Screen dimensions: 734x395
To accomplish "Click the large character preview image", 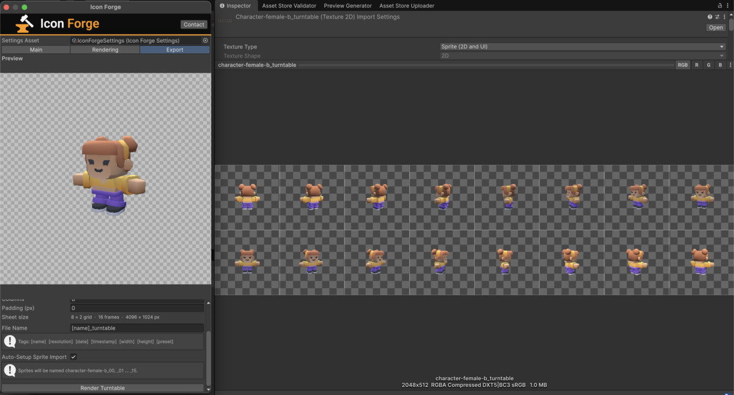I will (105, 177).
